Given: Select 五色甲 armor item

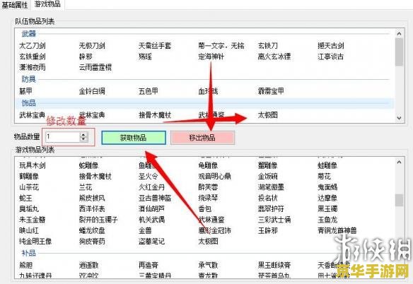Looking at the screenshot, I should 149,91.
